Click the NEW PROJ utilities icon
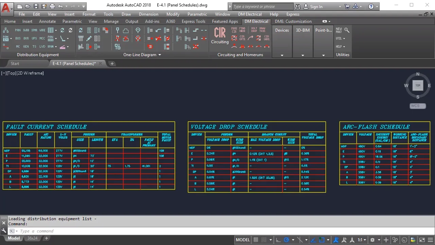Screen dimensions: 435x245 (339, 30)
